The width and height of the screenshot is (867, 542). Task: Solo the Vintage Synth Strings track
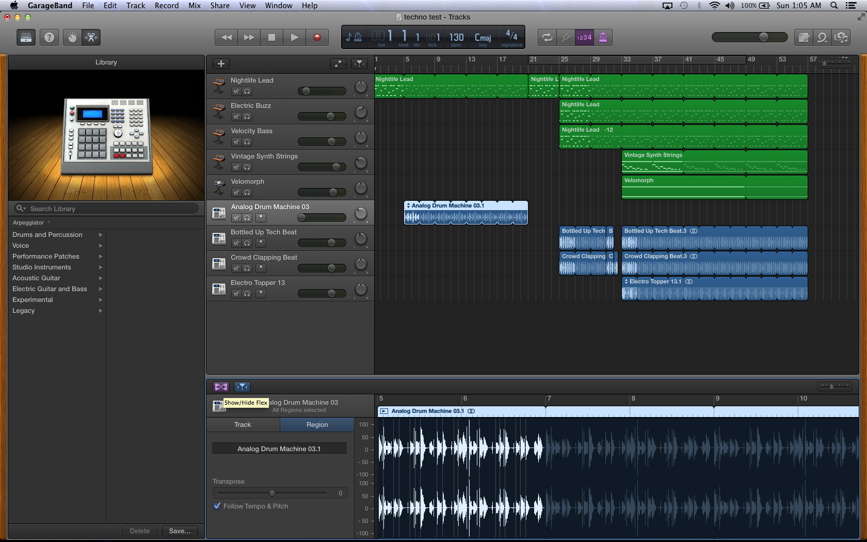247,167
